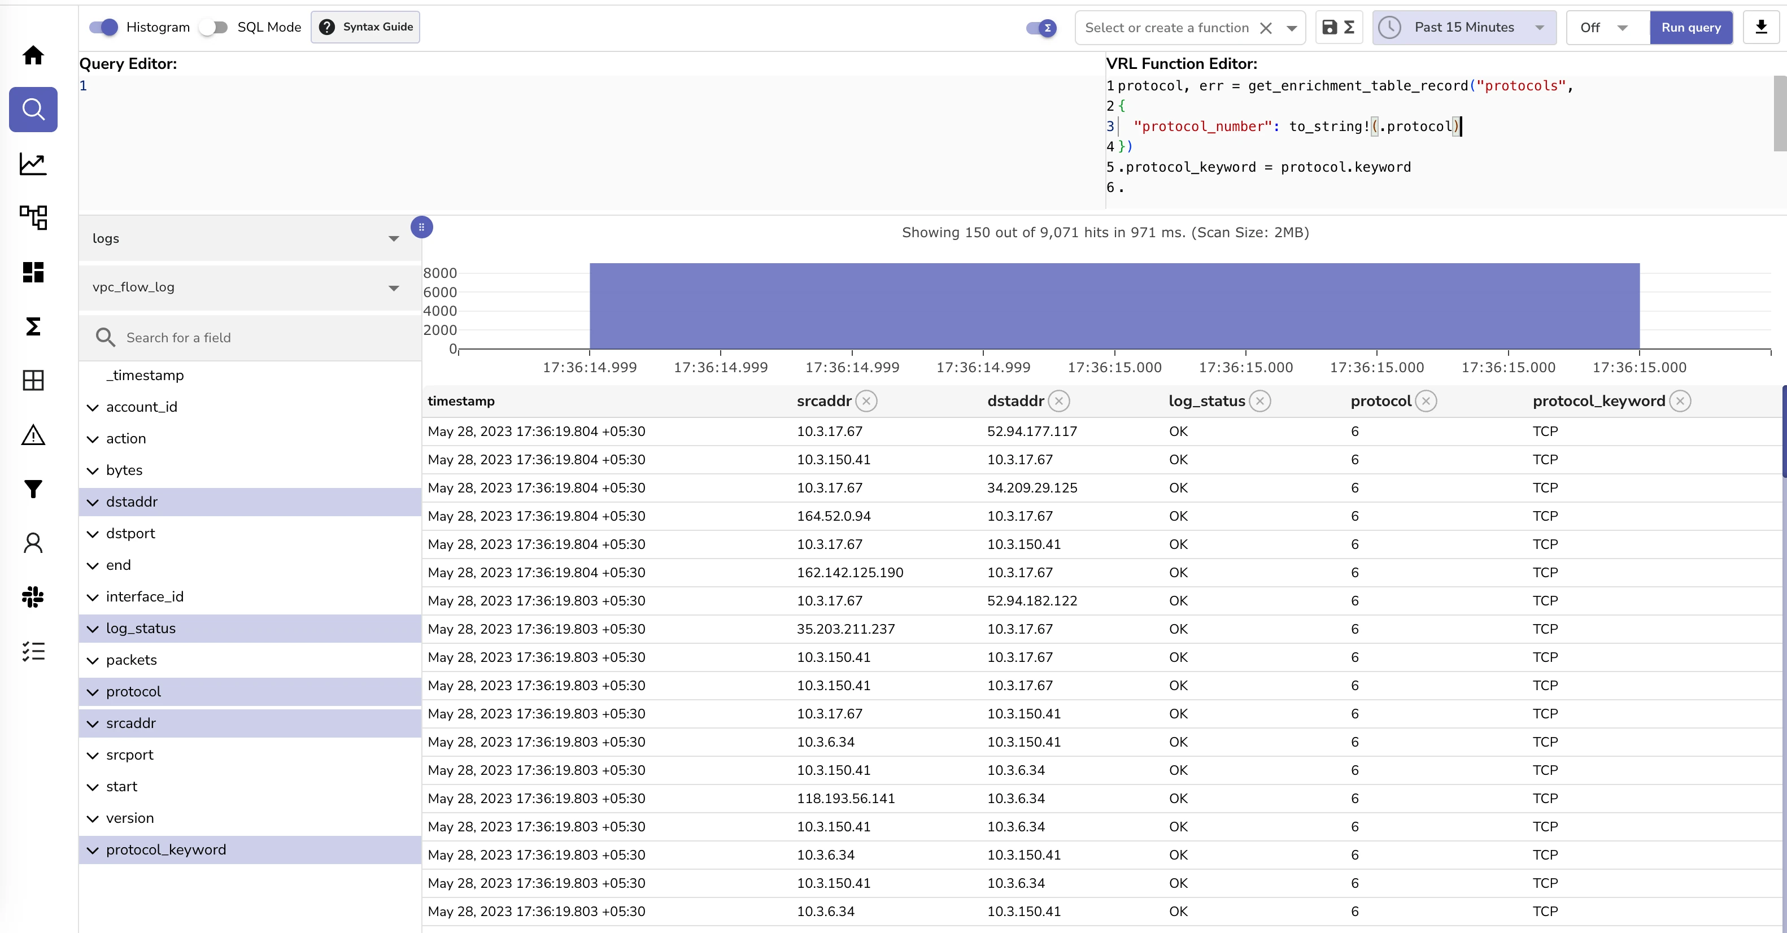The width and height of the screenshot is (1787, 933).
Task: Open the Home page from the sidebar
Action: click(33, 55)
